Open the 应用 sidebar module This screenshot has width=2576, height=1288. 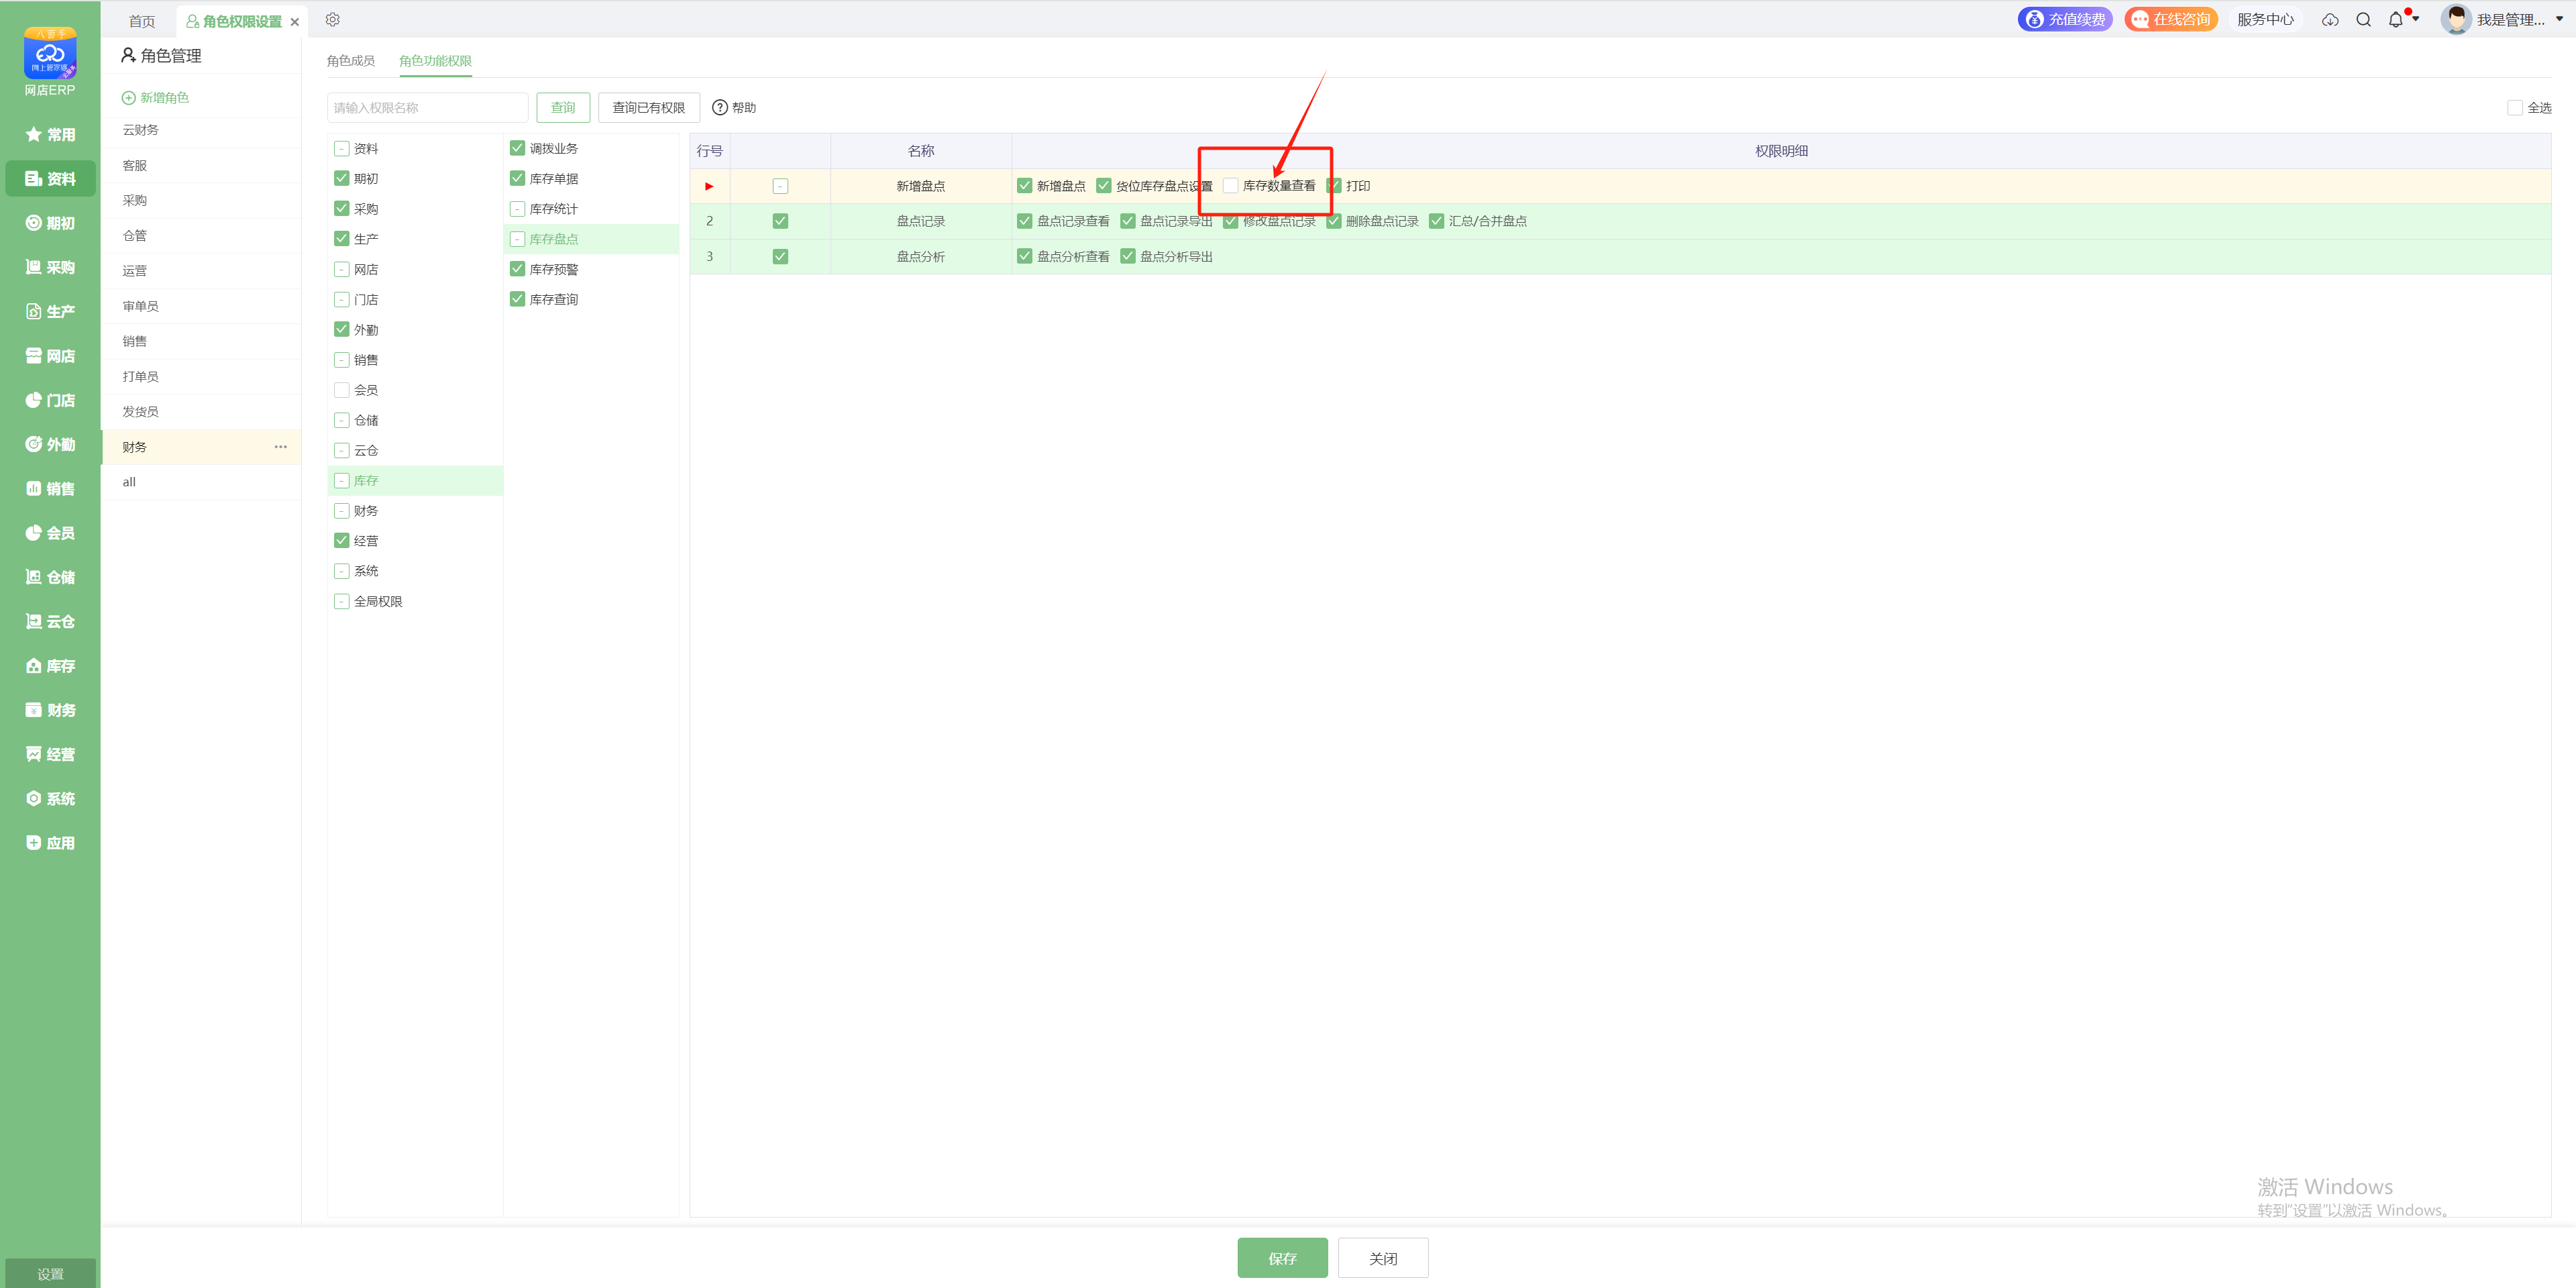point(50,843)
